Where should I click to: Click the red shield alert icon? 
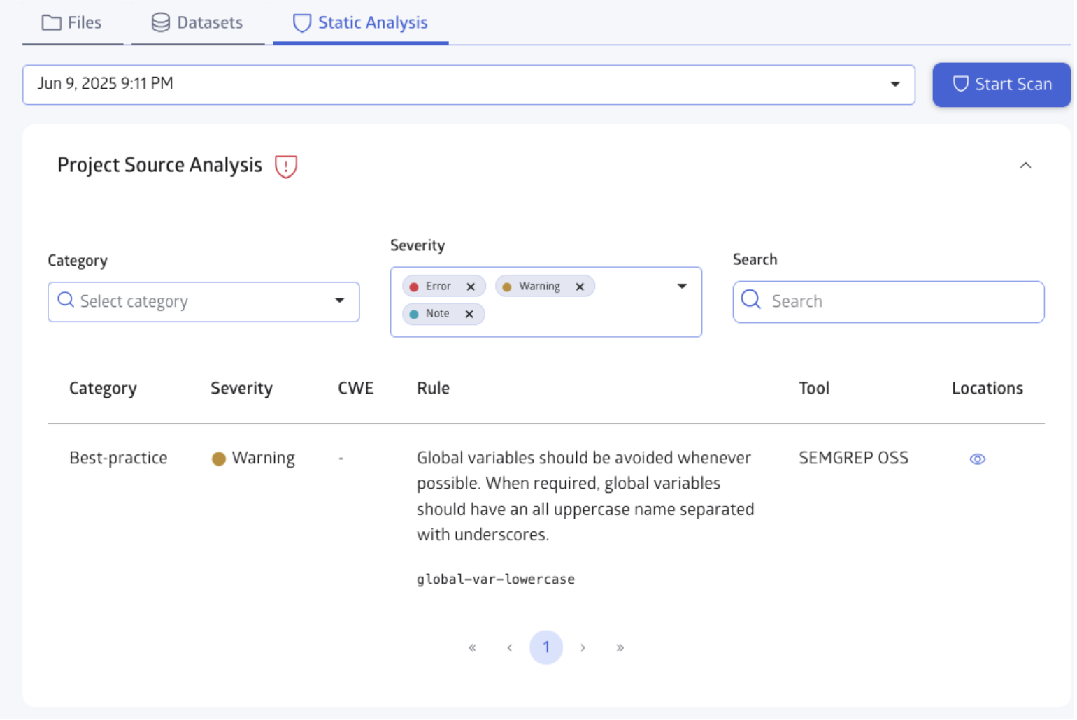[x=286, y=166]
